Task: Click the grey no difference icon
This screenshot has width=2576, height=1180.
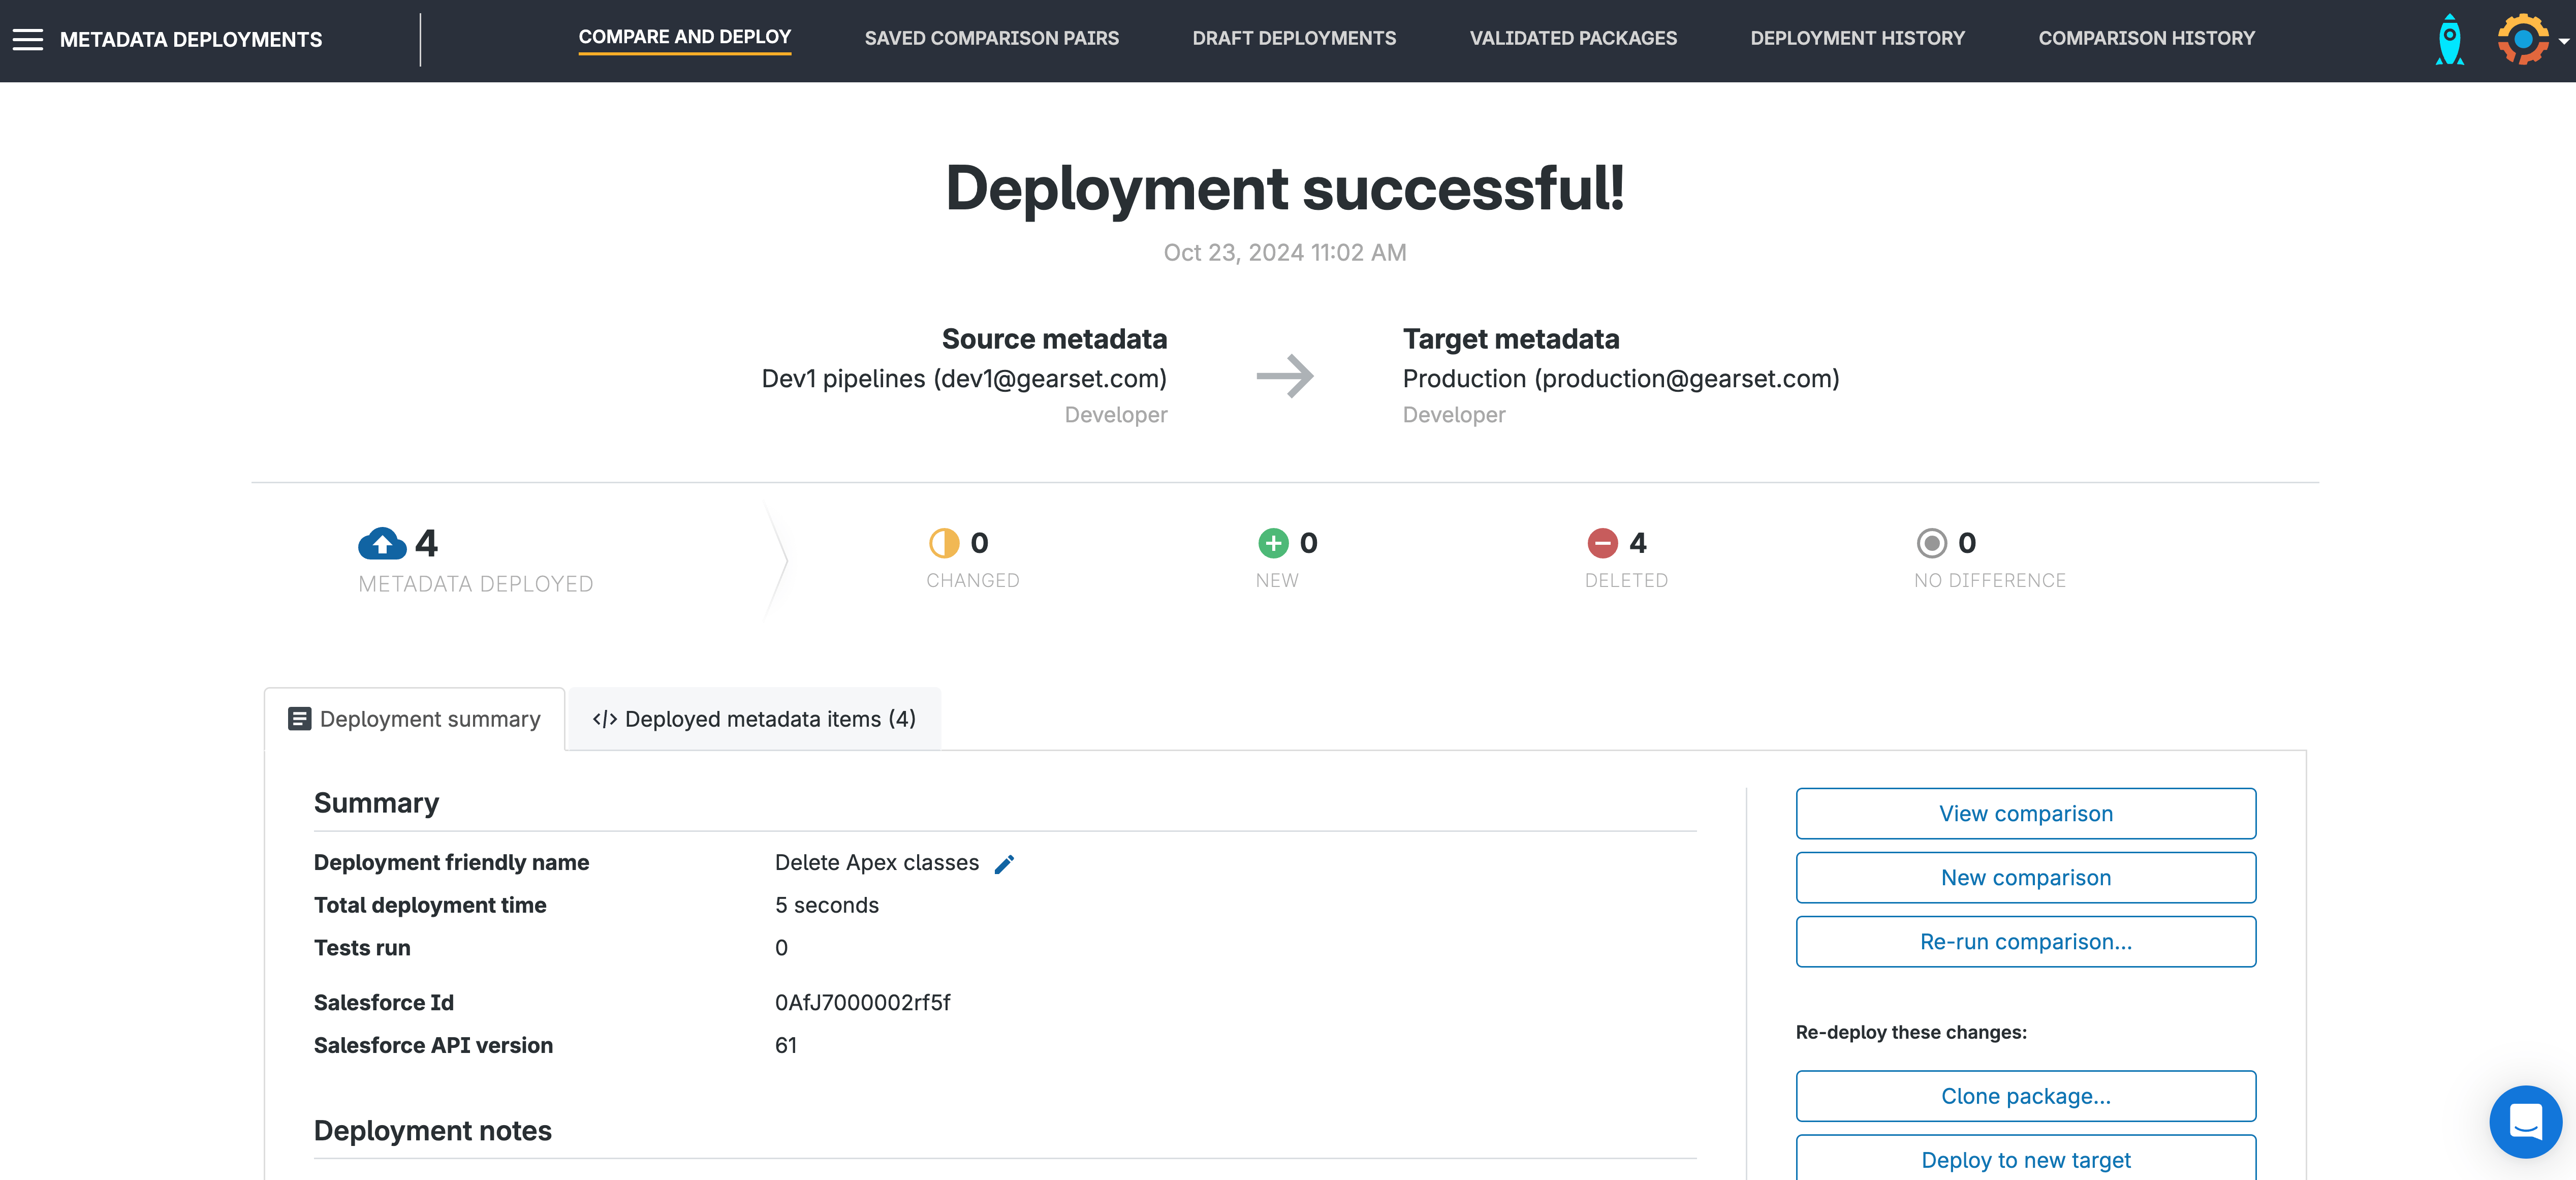Action: [x=1931, y=543]
